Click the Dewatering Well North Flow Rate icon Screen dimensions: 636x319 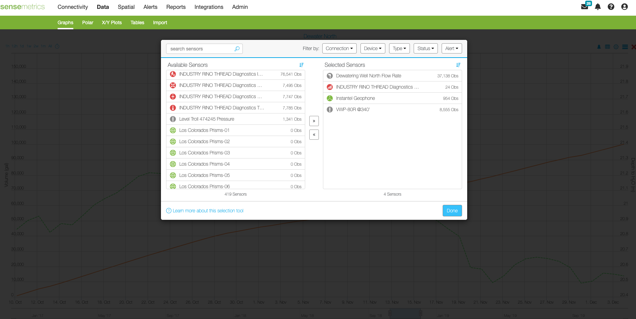(330, 76)
